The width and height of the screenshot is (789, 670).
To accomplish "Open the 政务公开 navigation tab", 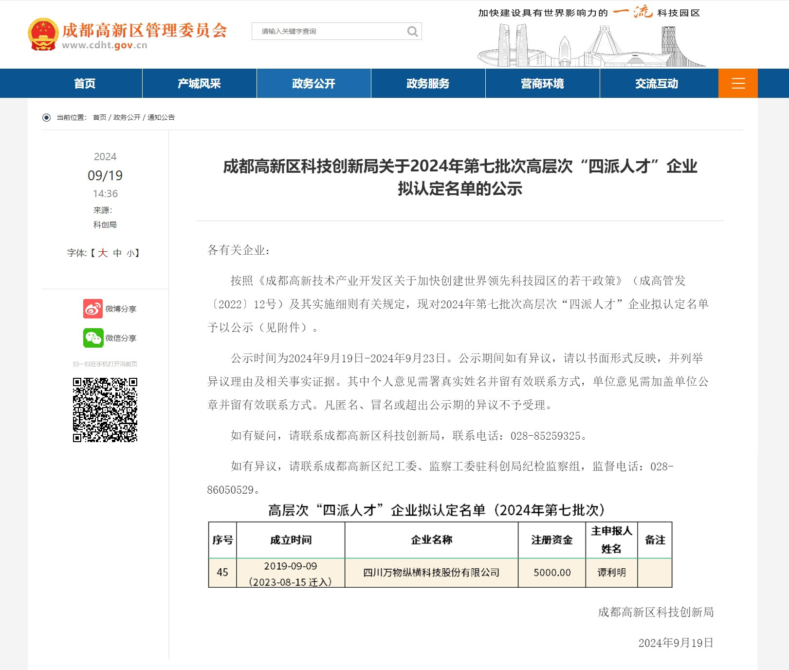I will [x=313, y=83].
